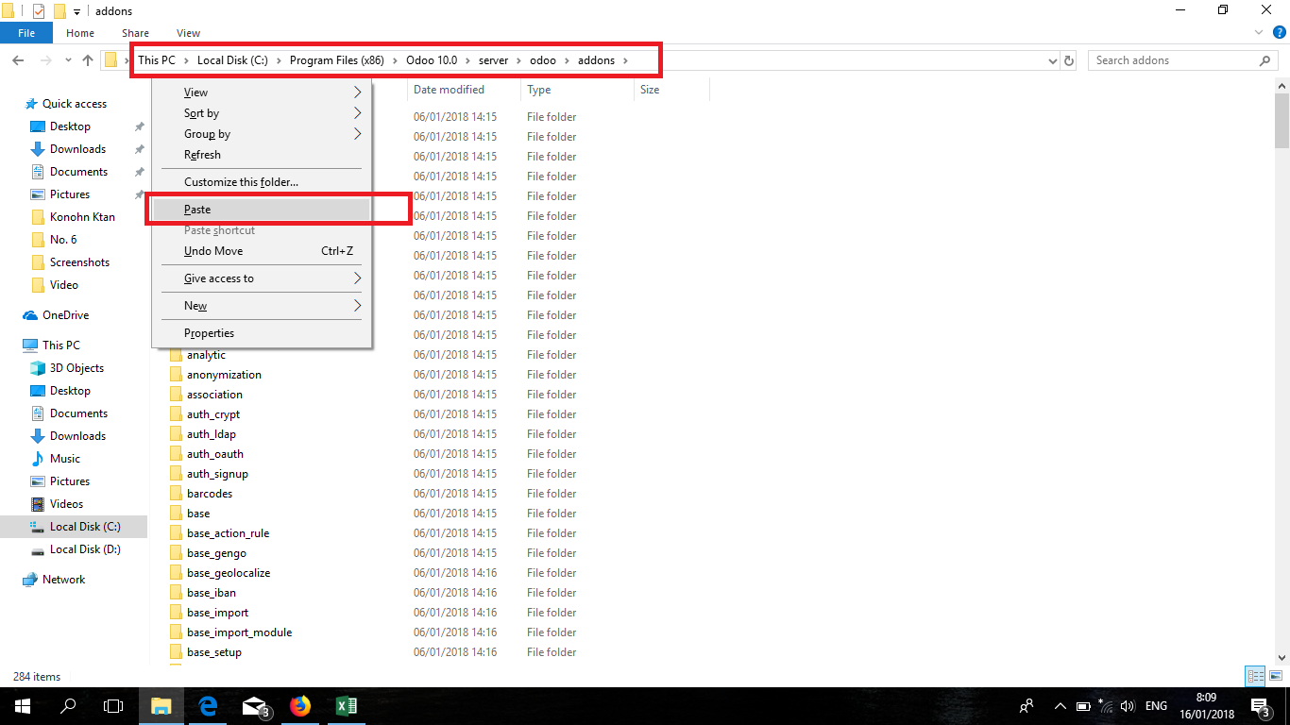Open Action Center notifications icon

[x=1261, y=706]
